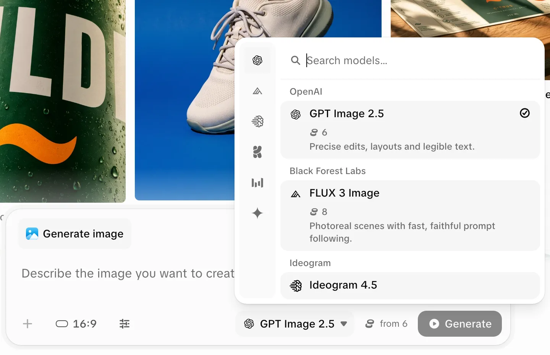
Task: Select the OpenAI provider icon in sidebar
Action: point(257,60)
